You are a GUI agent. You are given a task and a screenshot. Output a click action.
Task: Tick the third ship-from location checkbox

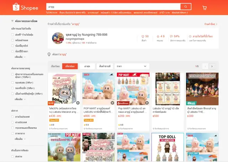pos(13,128)
